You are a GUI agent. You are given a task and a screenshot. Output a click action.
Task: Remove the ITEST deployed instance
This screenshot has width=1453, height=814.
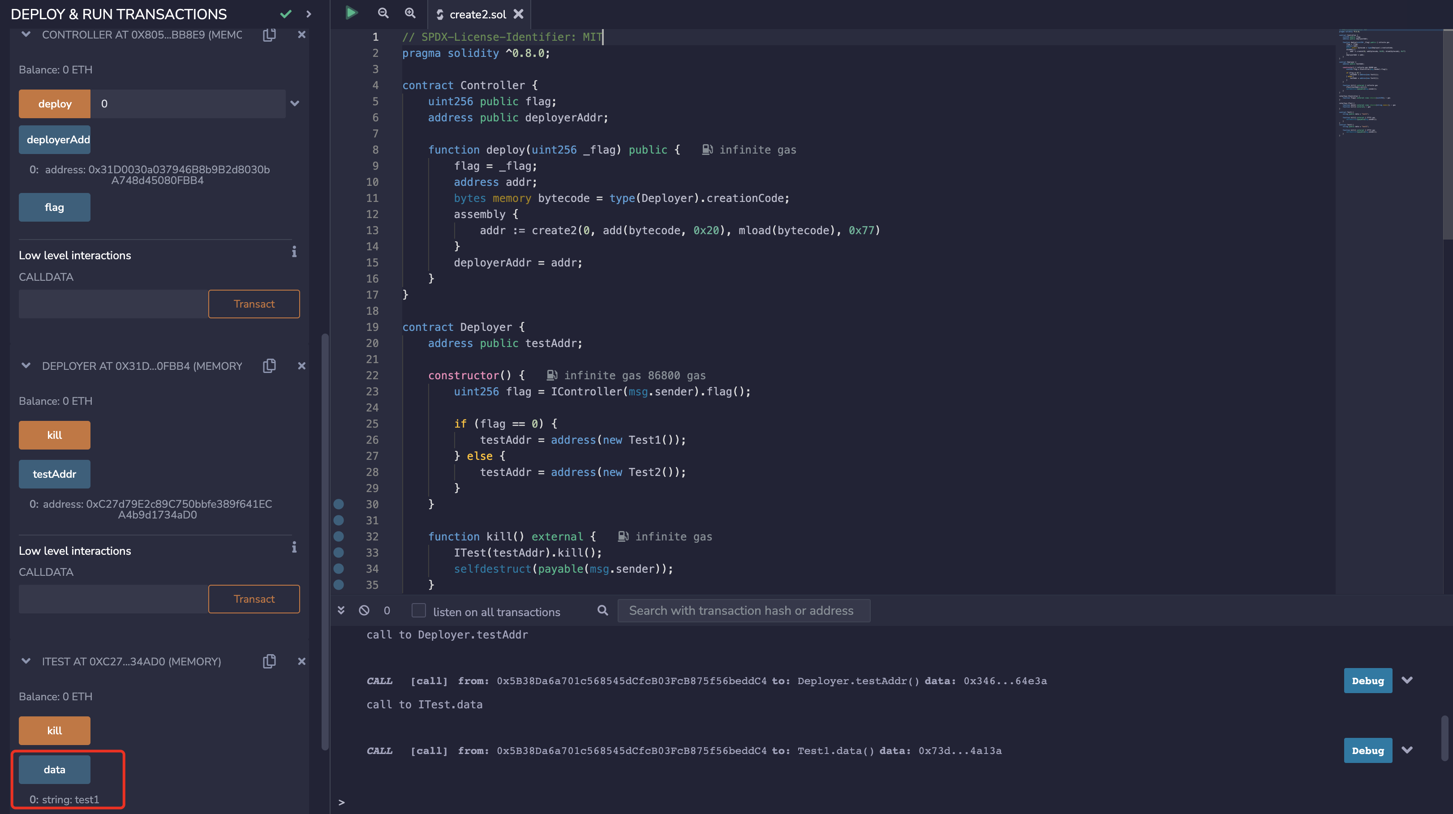302,661
